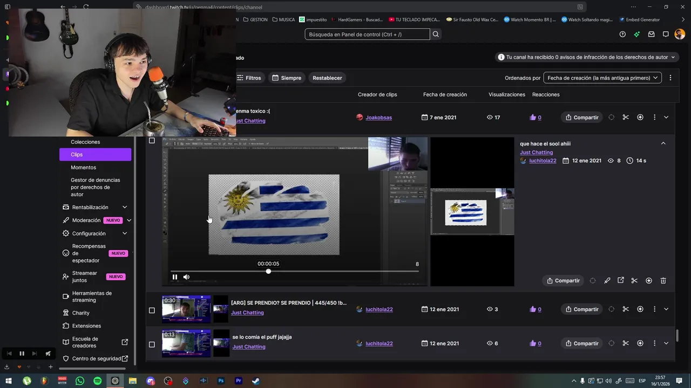Click scissors icon in expanded clip actions

click(634, 281)
